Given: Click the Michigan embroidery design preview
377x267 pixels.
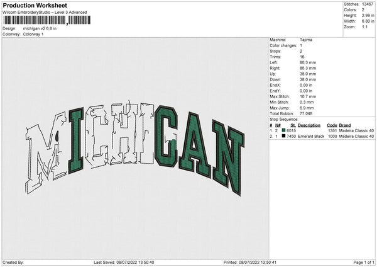Looking at the screenshot, I should click(134, 149).
